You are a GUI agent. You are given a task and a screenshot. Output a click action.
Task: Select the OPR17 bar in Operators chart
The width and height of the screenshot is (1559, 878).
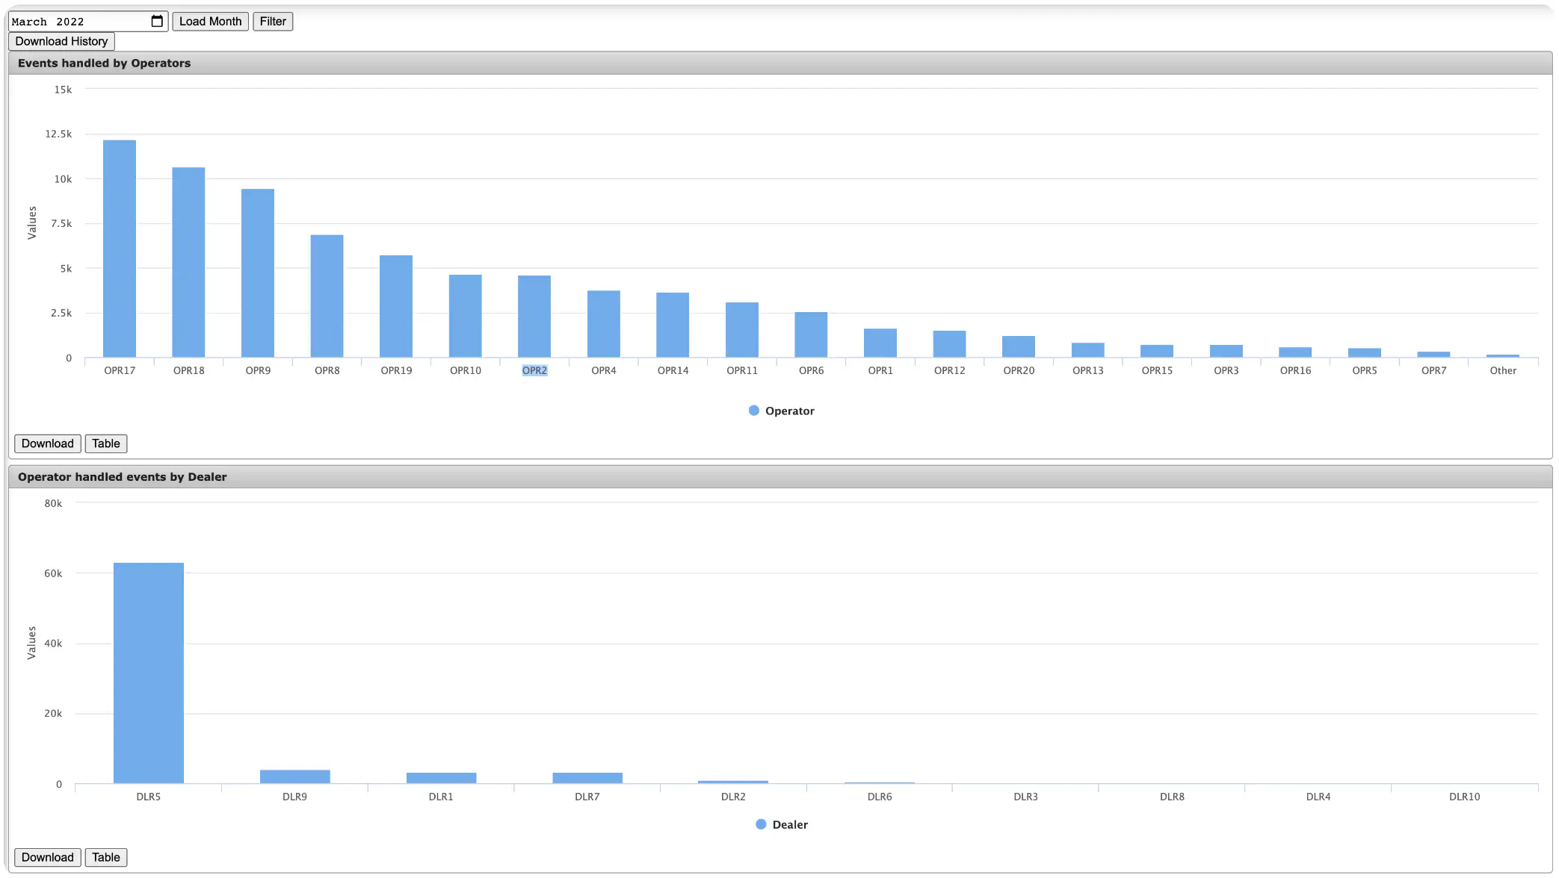point(120,249)
